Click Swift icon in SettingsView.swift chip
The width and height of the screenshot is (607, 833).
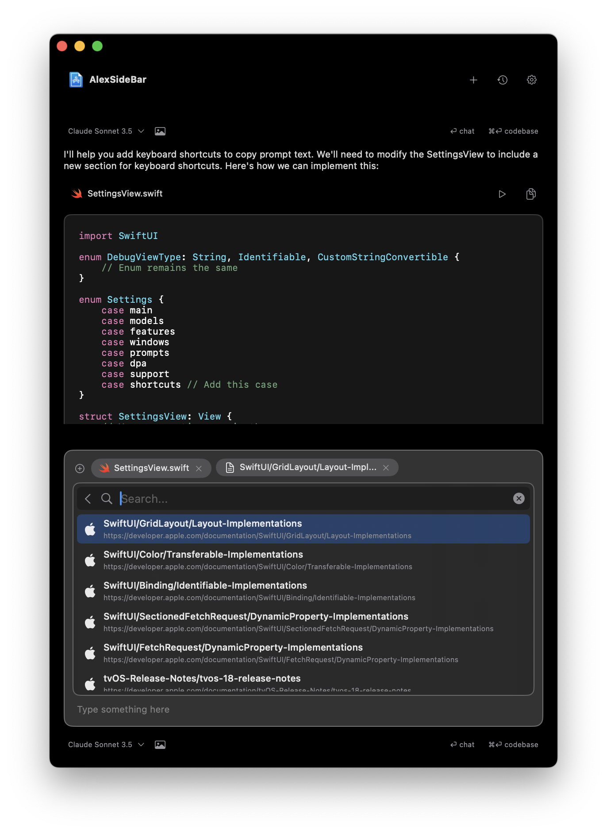click(104, 468)
